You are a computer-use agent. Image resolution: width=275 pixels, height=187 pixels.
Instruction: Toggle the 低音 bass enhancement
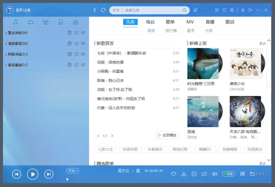point(228,174)
